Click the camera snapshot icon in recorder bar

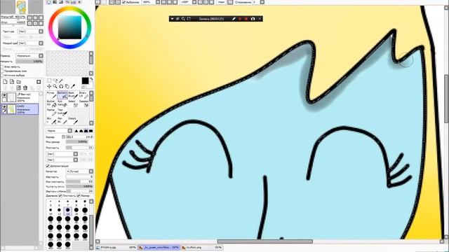(253, 19)
